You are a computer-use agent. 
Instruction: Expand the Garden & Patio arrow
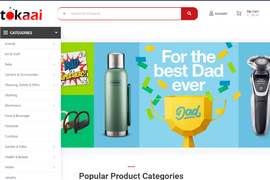pos(54,147)
